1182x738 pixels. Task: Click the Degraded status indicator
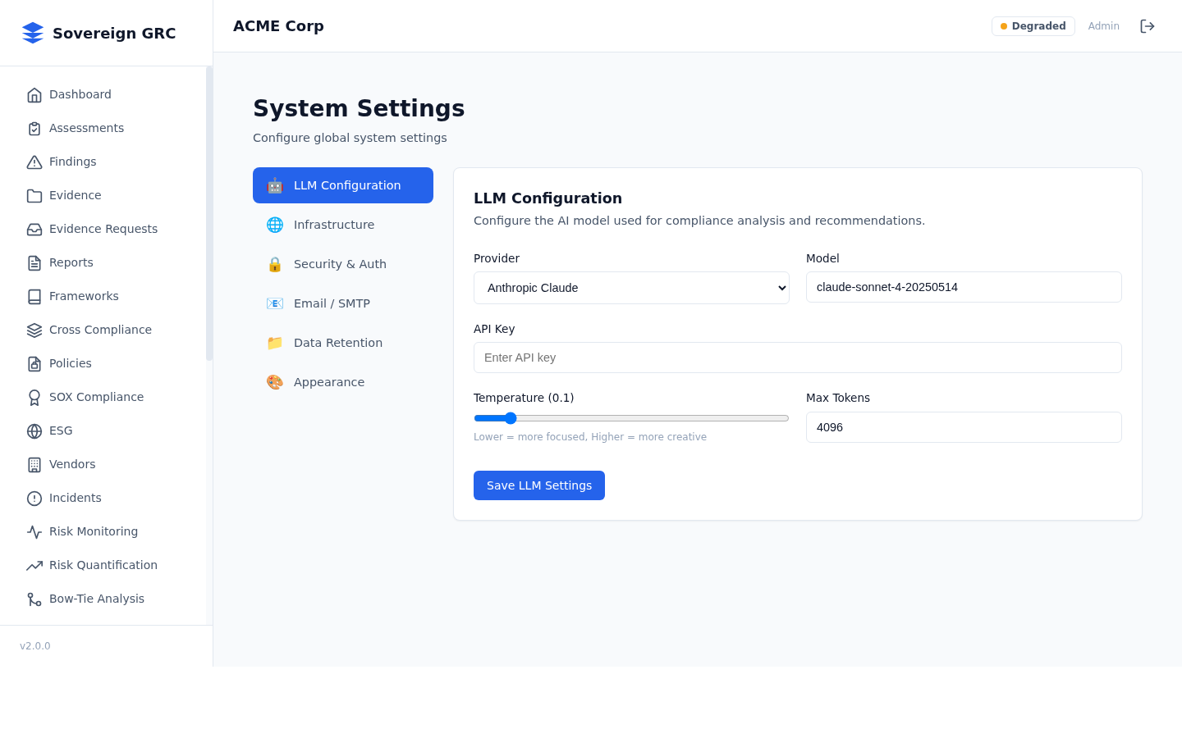[1033, 25]
